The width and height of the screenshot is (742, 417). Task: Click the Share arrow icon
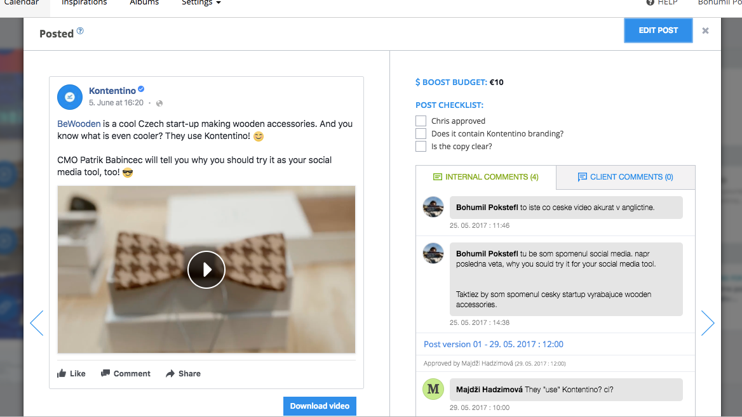pyautogui.click(x=170, y=373)
